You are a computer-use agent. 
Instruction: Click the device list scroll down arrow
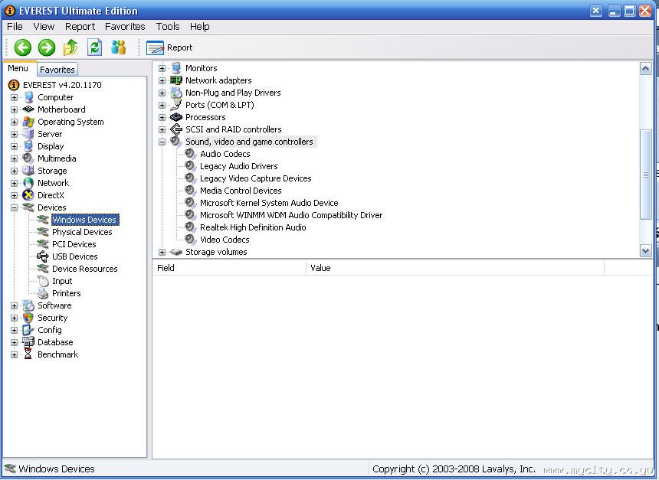(645, 251)
